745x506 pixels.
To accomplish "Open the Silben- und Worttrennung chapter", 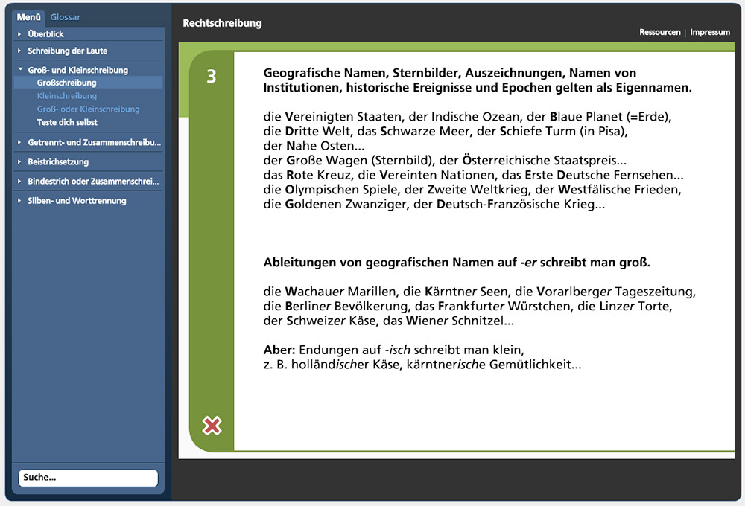I will coord(77,201).
